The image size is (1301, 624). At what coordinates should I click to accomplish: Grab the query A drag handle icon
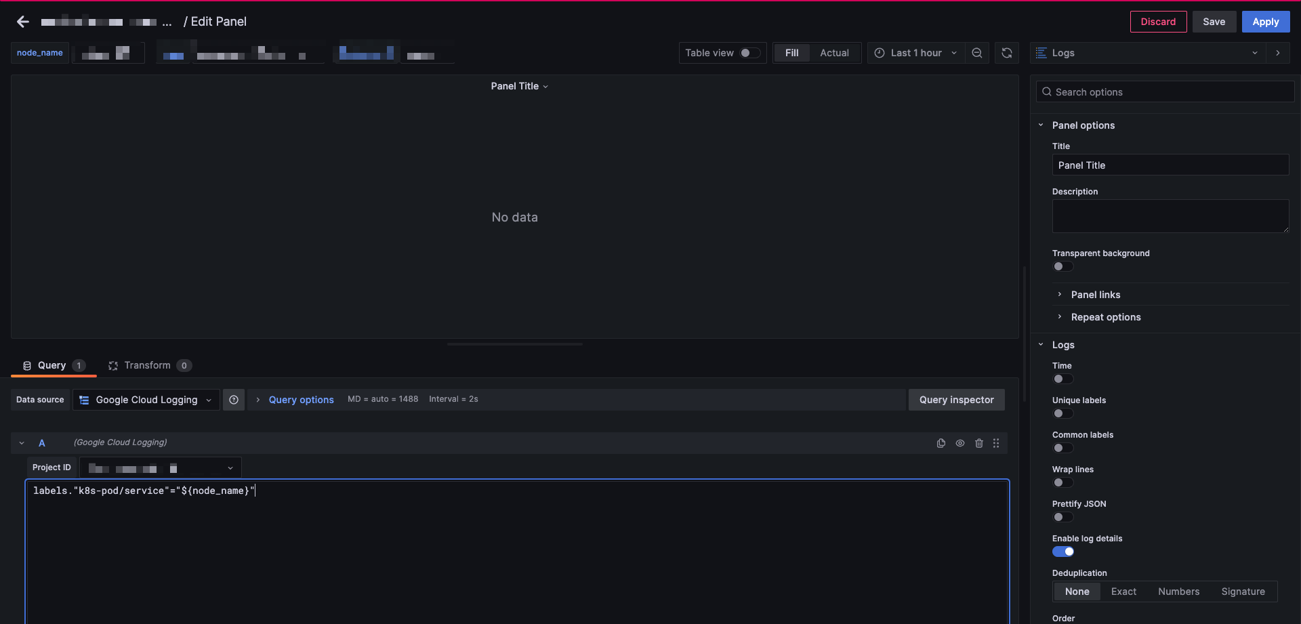click(x=996, y=443)
